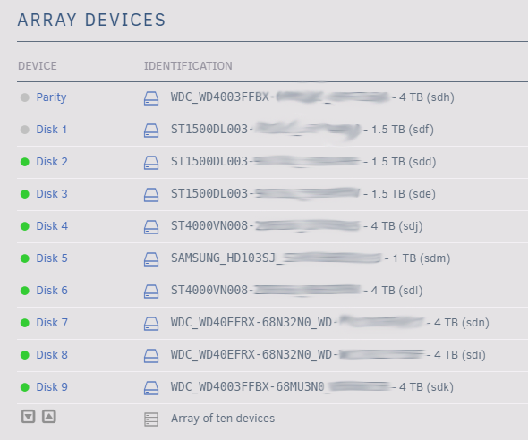This screenshot has width=528, height=440.
Task: Click the green status dot for Disk 6
Action: click(x=24, y=291)
